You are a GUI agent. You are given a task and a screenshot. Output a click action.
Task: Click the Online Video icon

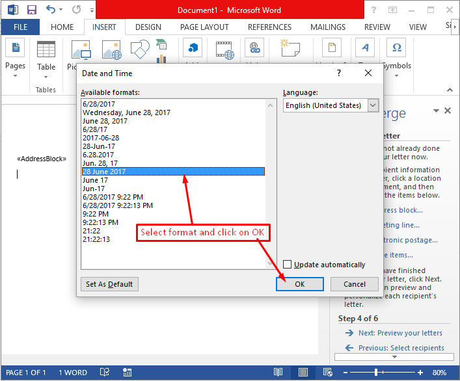pyautogui.click(x=225, y=50)
